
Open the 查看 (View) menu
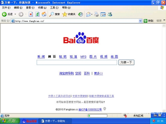pyautogui.click(x=30, y=8)
